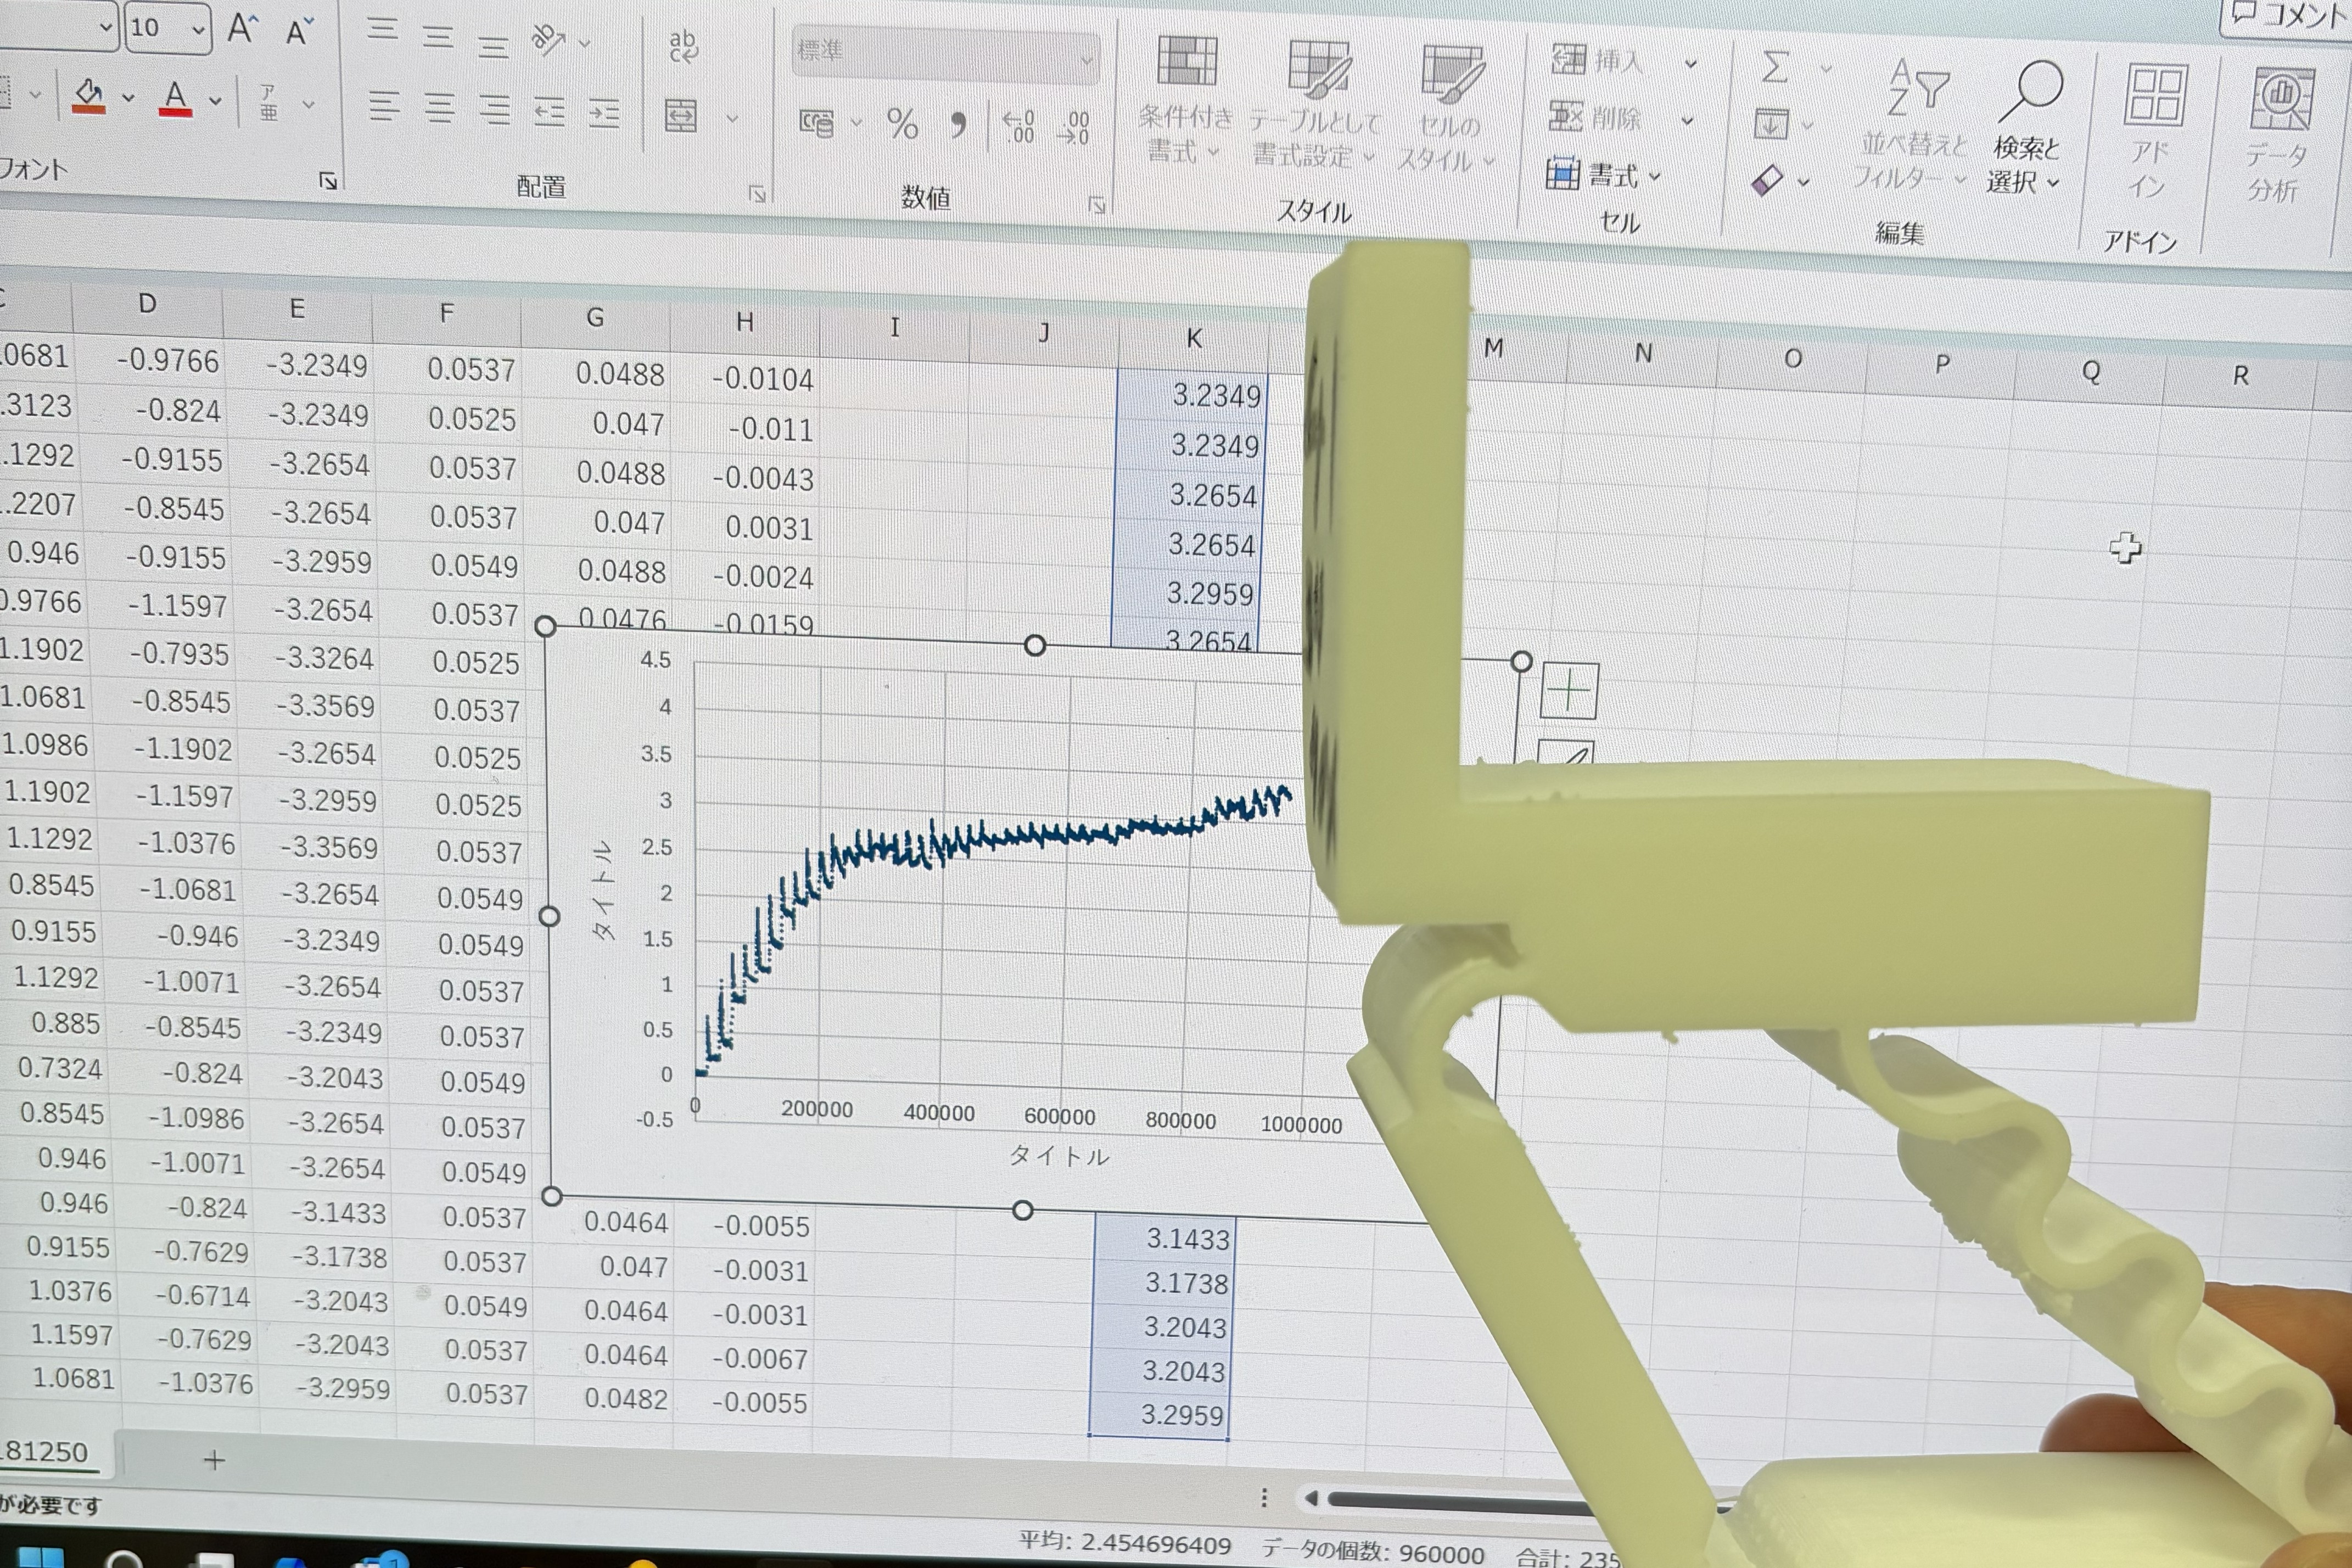Select the column G header
The image size is (2352, 1568).
pyautogui.click(x=595, y=318)
